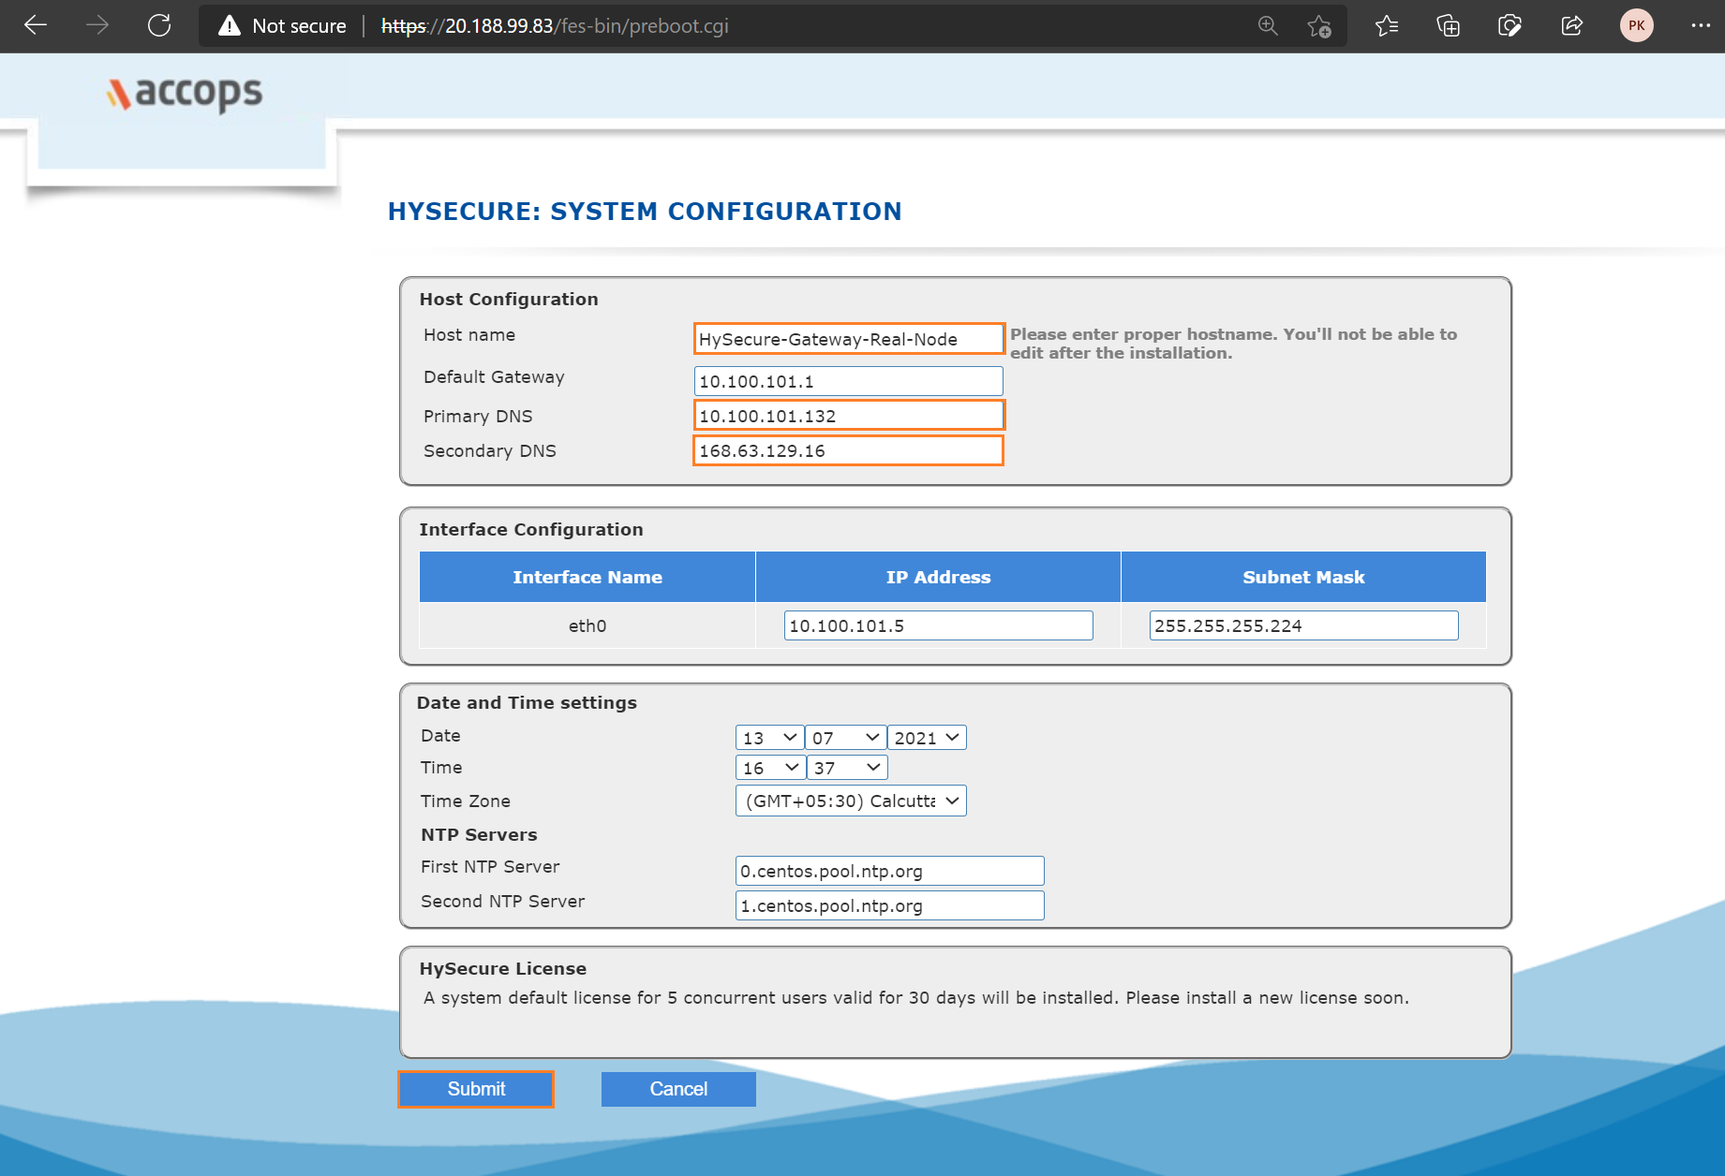Screen dimensions: 1725x1176
Task: Click the Second NTP Server field
Action: point(890,905)
